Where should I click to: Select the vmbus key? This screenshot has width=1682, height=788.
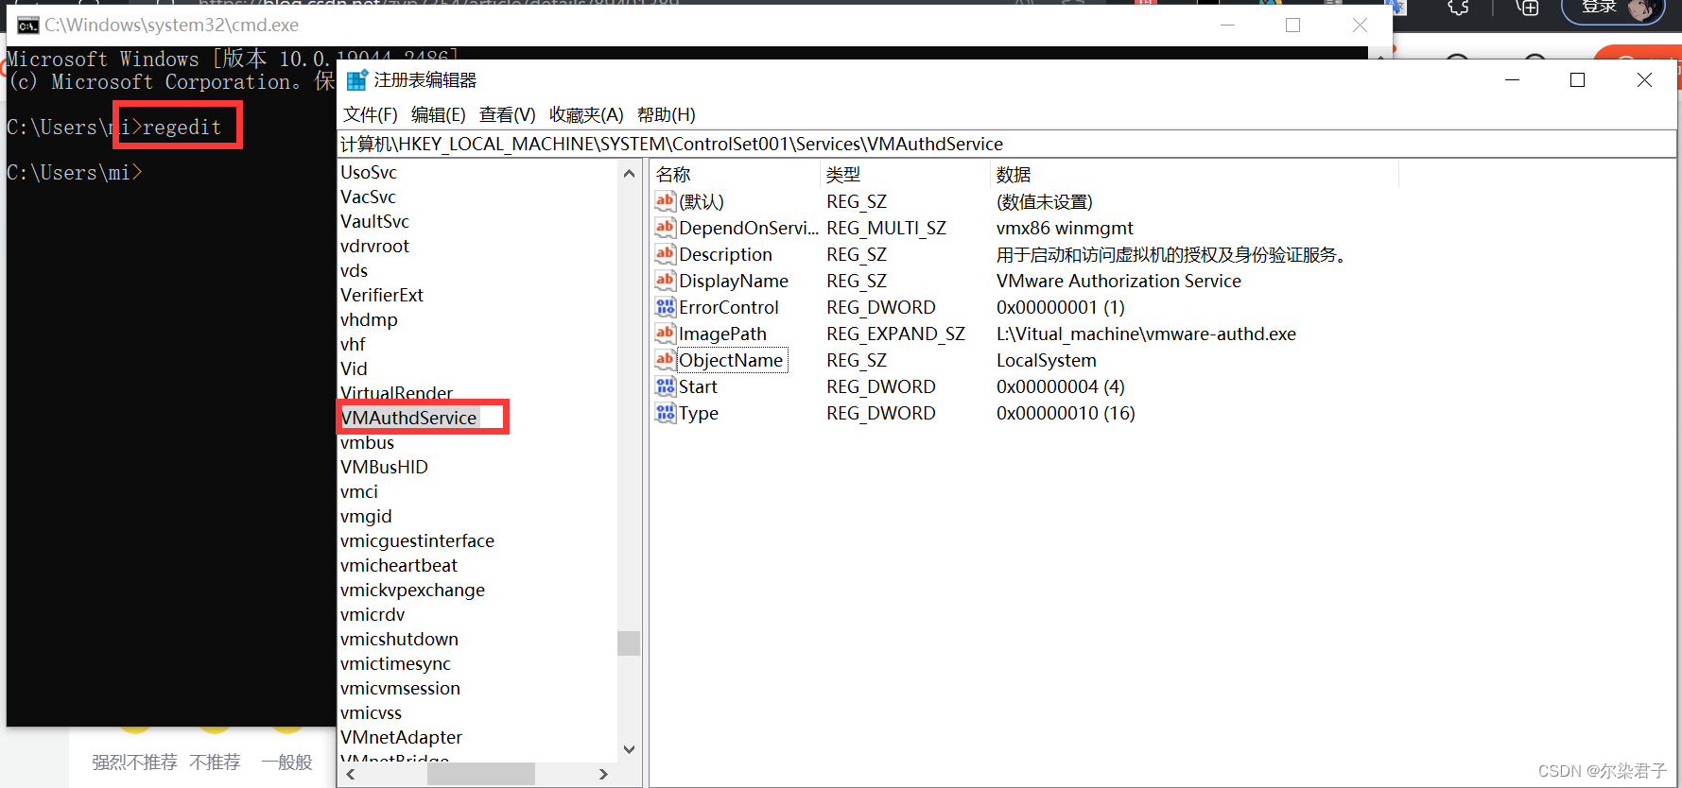(x=367, y=442)
